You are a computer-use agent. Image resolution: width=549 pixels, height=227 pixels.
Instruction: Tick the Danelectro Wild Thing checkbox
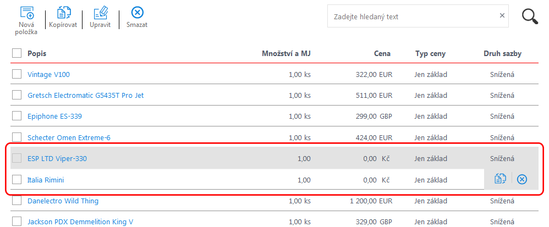[17, 201]
